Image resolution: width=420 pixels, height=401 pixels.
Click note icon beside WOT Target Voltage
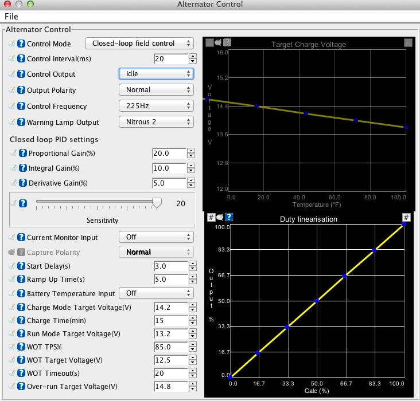12,360
